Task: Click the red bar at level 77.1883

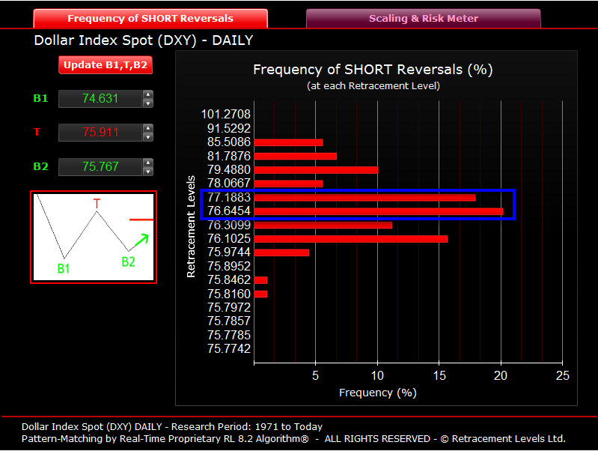Action: 364,198
